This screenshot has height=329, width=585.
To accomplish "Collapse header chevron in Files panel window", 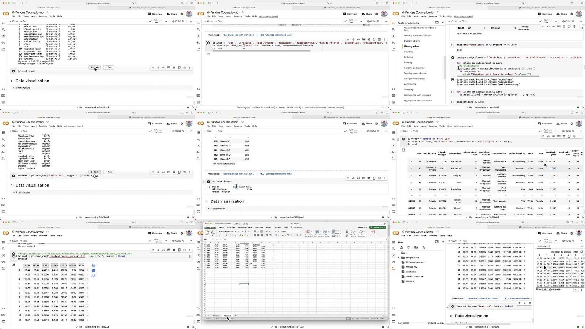I will tap(581, 241).
